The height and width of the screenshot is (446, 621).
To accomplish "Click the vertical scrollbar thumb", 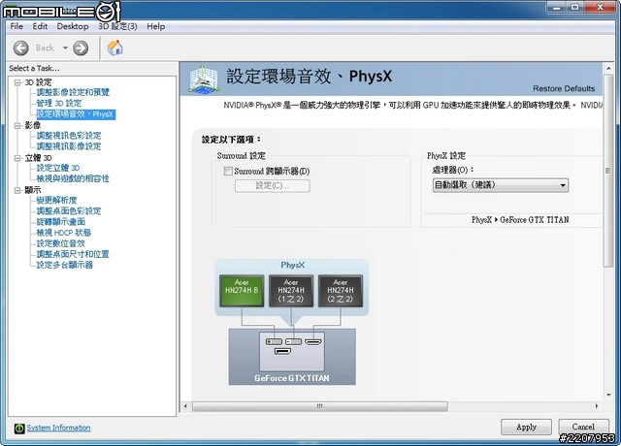I will (608, 171).
